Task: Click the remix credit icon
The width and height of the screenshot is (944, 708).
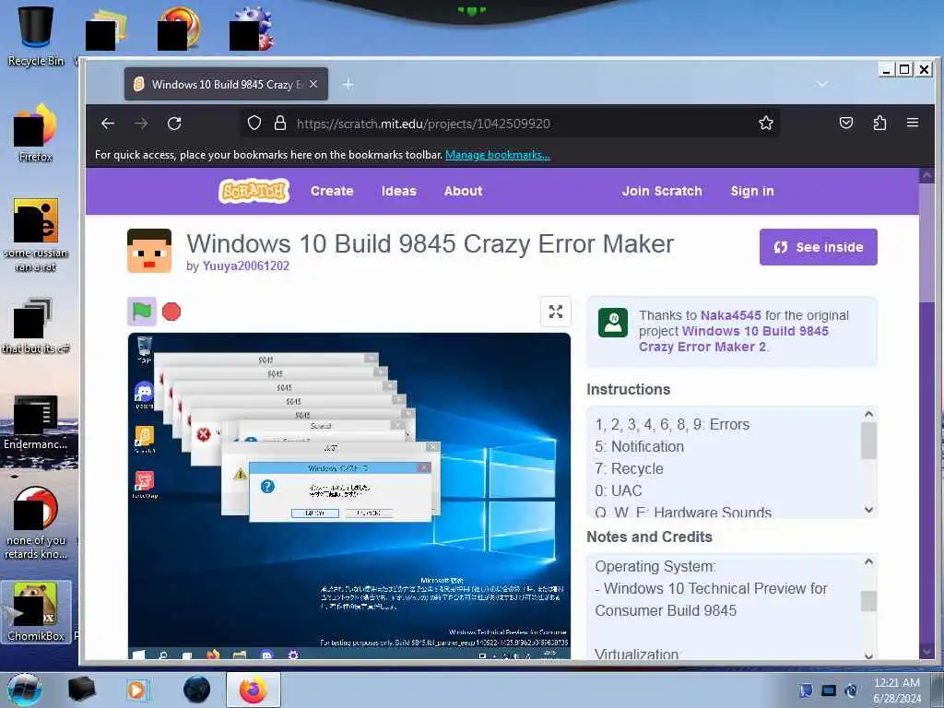Action: point(613,323)
